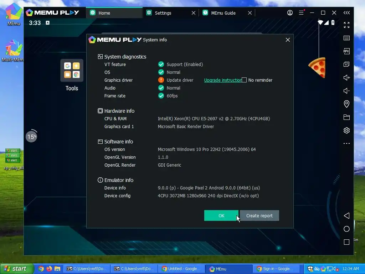This screenshot has height=274, width=365.
Task: Open the shared folder icon
Action: (x=346, y=117)
